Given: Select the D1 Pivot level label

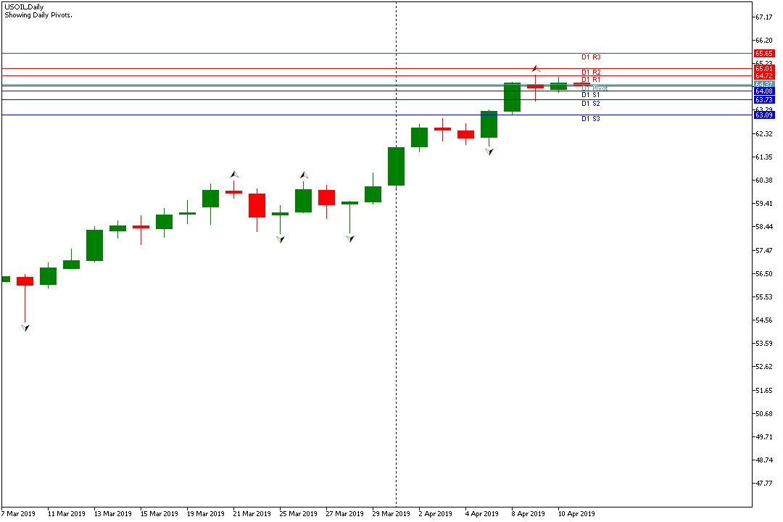Looking at the screenshot, I should [x=594, y=88].
